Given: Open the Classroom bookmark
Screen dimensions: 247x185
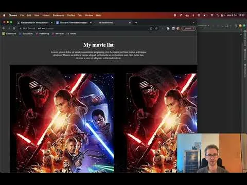Looking at the screenshot, I should click(9, 33).
